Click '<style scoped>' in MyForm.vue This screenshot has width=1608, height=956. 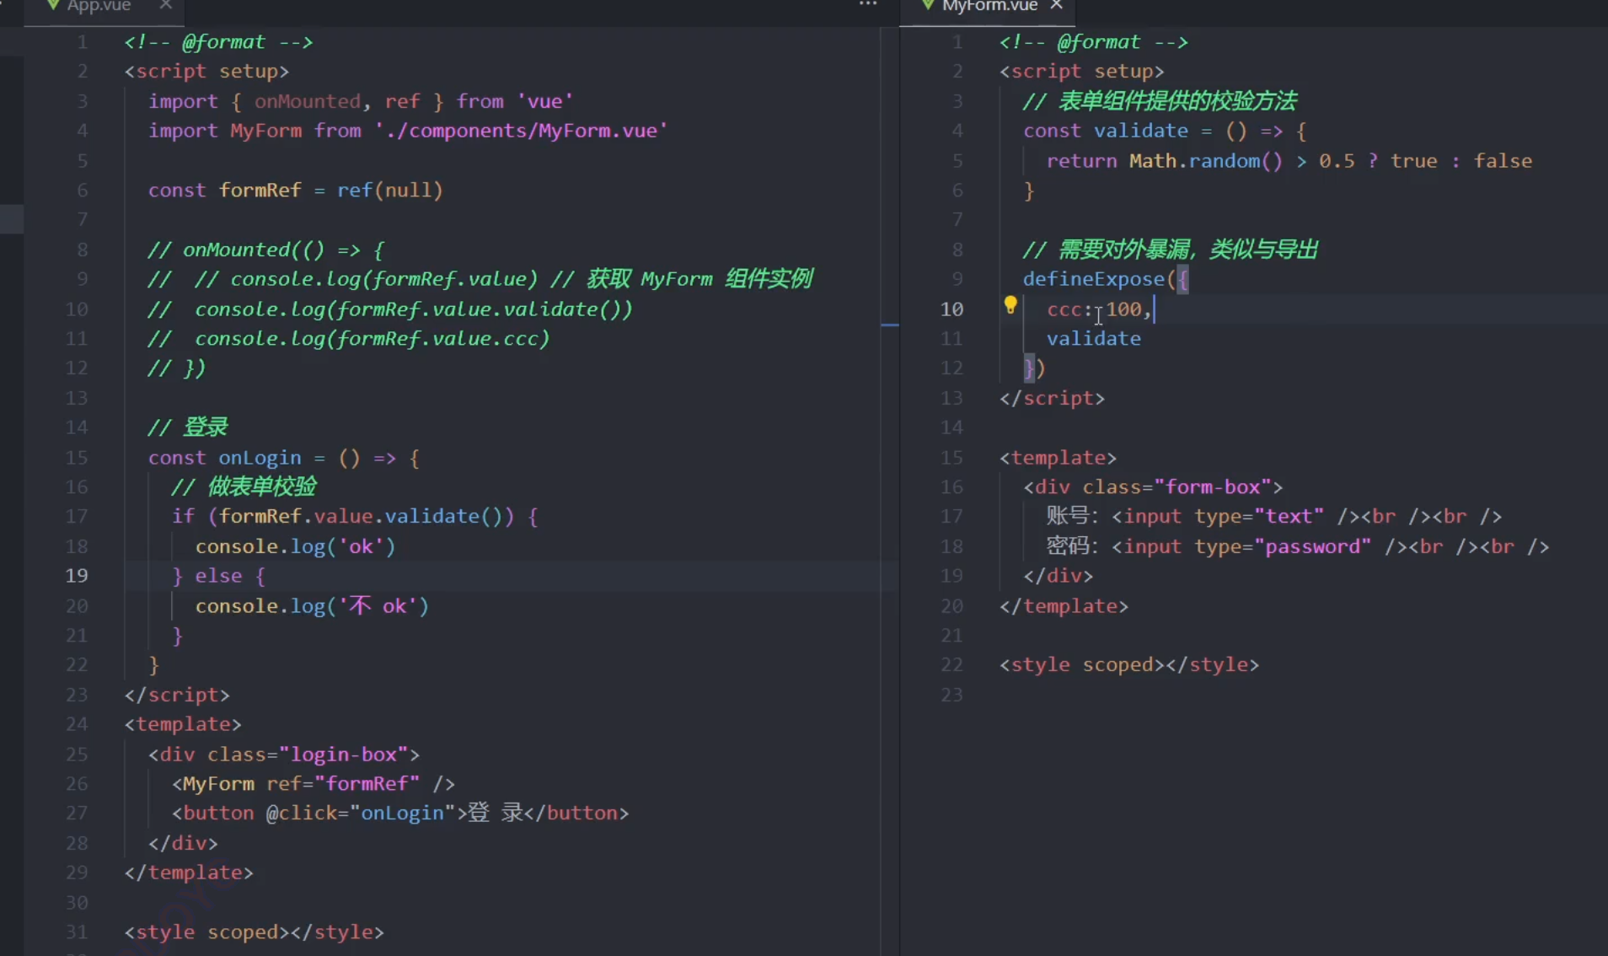[x=1081, y=665]
